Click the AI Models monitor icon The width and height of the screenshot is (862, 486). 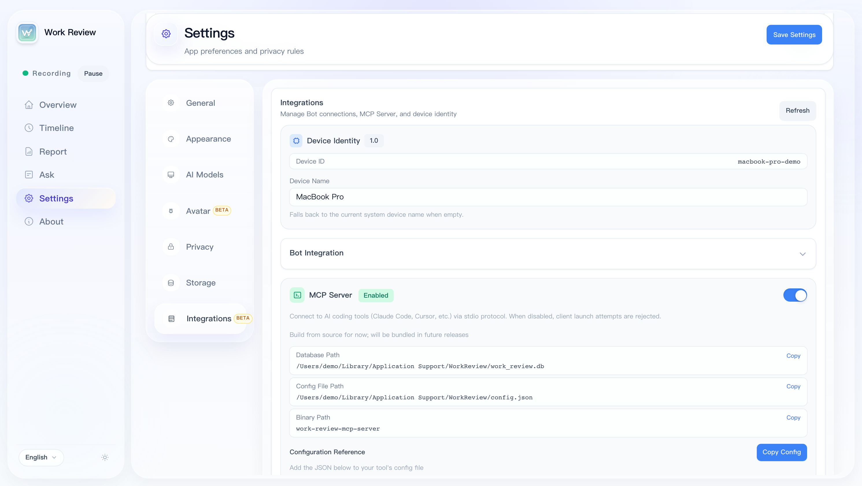pyautogui.click(x=171, y=175)
